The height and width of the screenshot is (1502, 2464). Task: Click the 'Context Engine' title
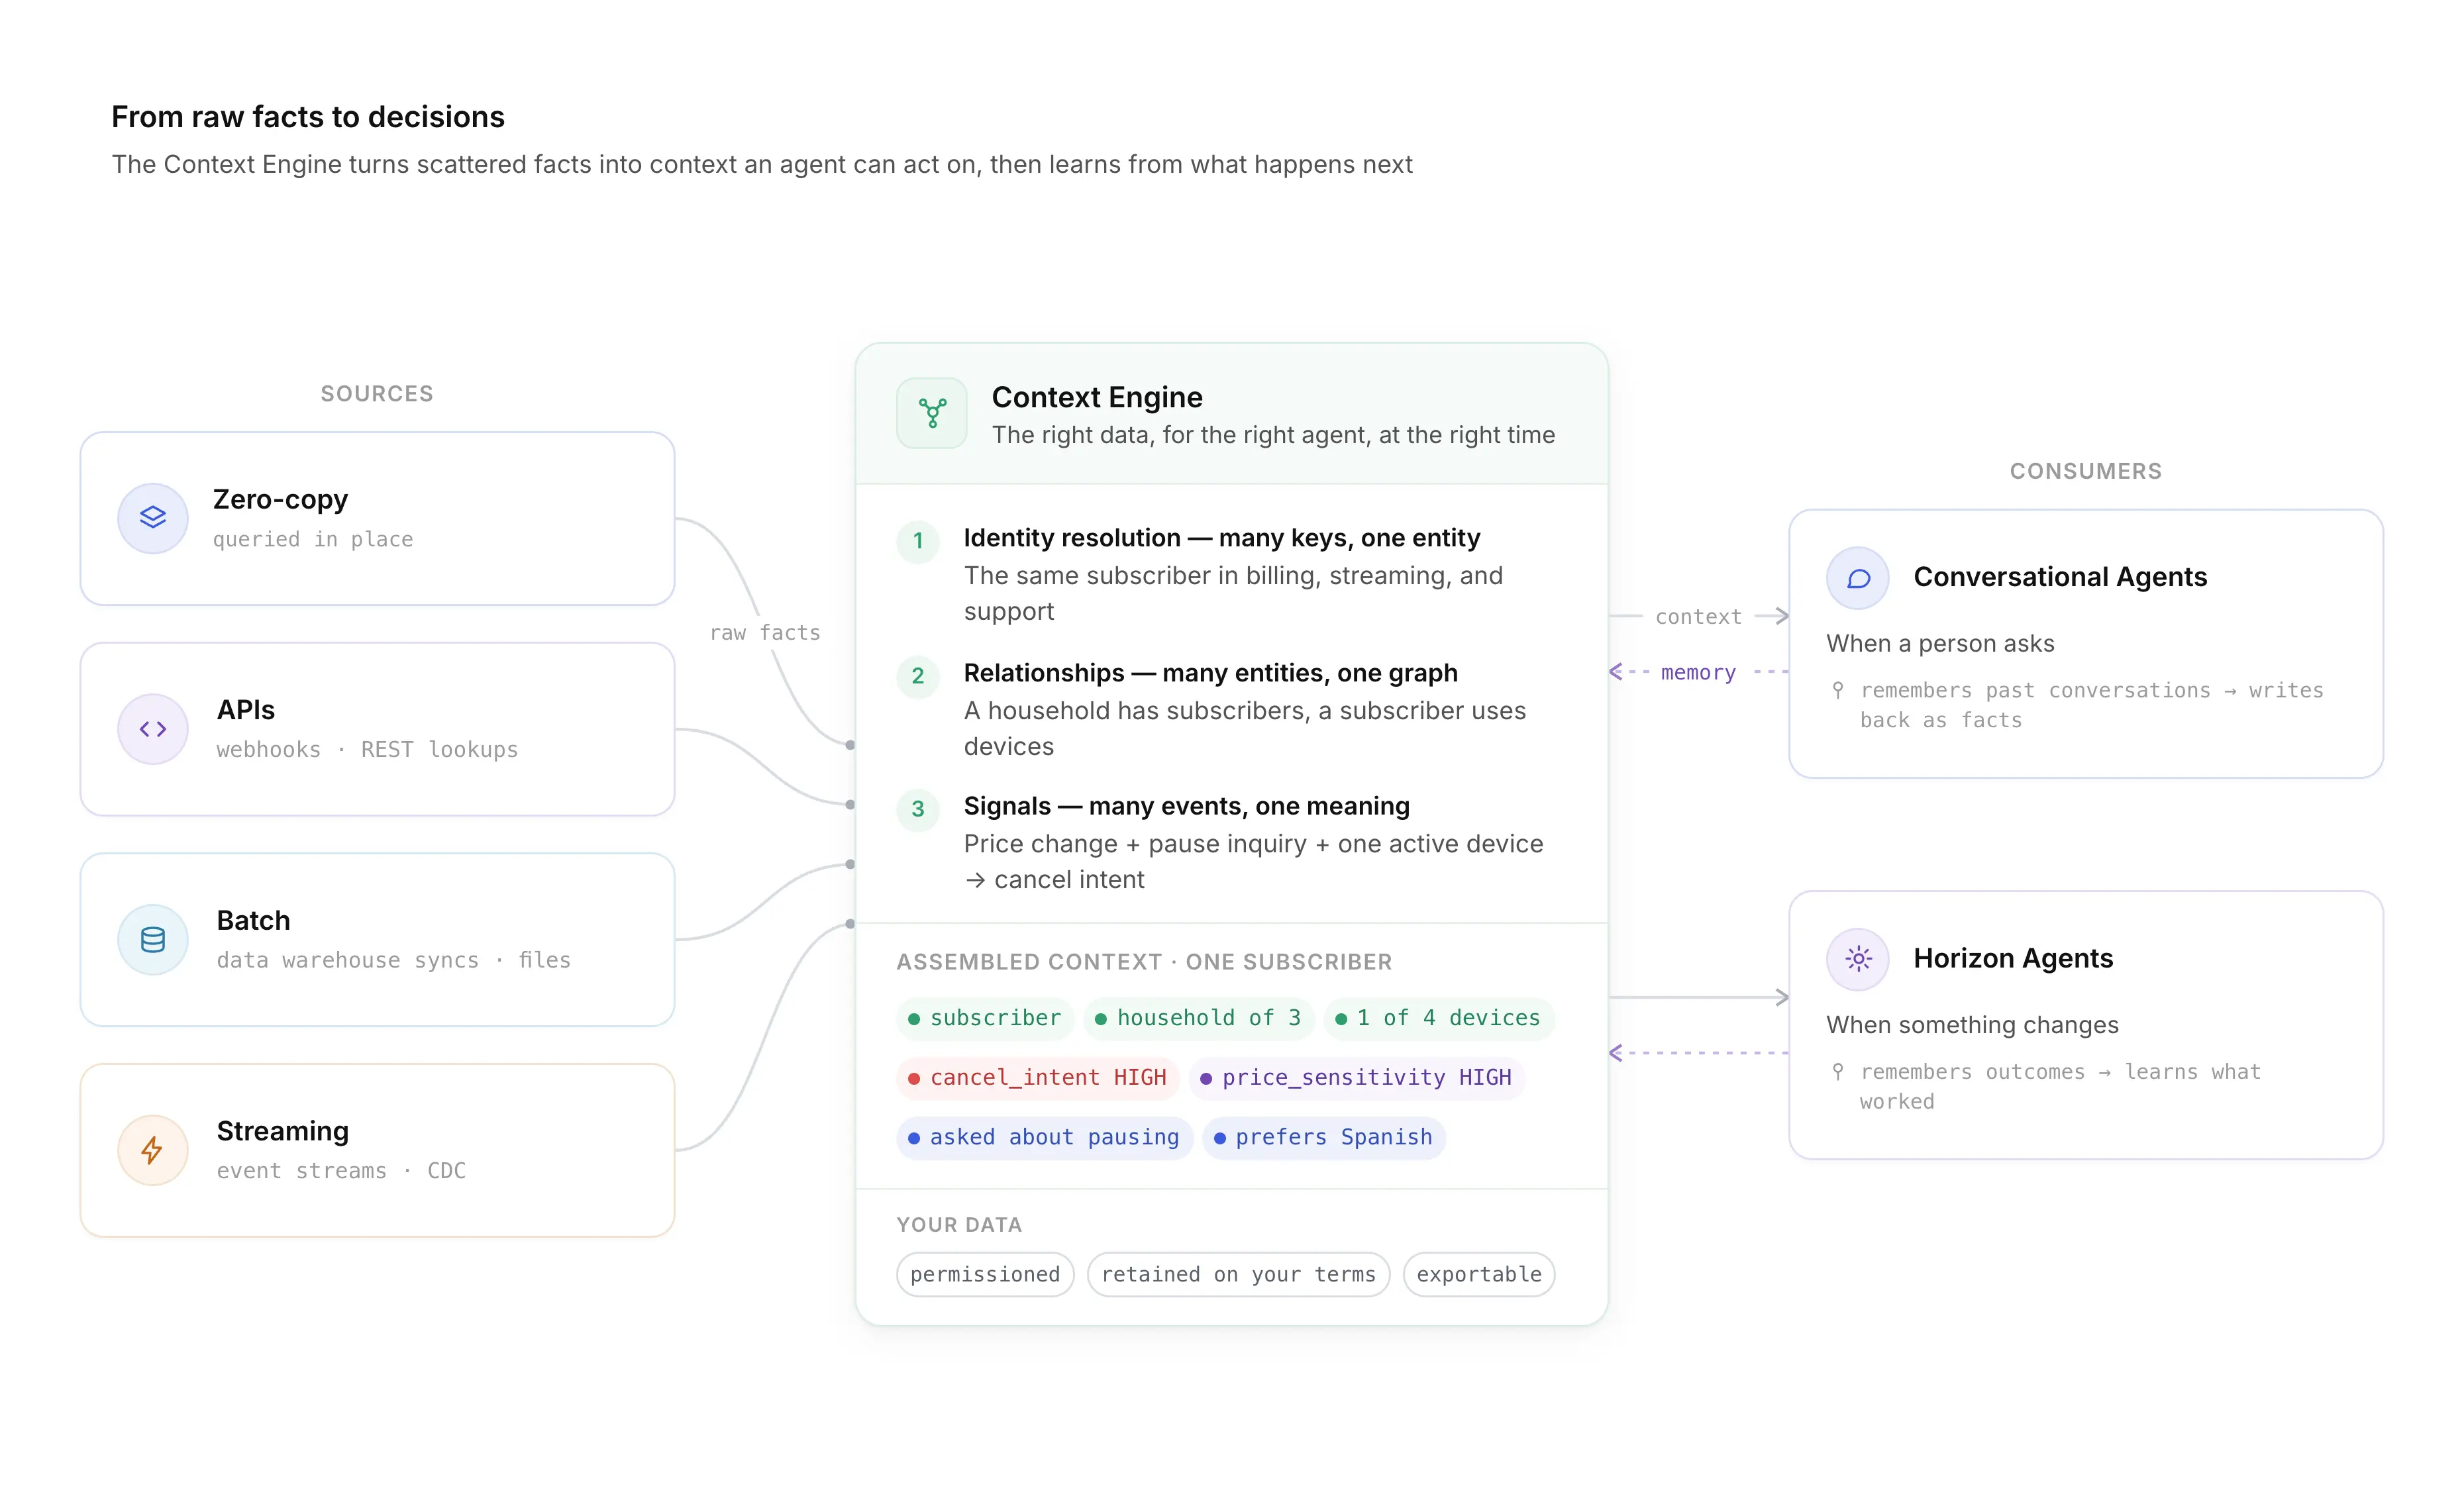click(x=1097, y=397)
